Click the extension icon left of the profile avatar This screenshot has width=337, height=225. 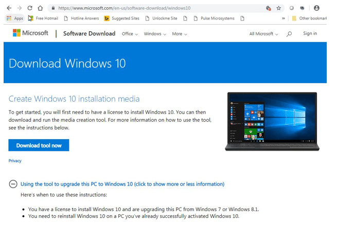(x=302, y=8)
